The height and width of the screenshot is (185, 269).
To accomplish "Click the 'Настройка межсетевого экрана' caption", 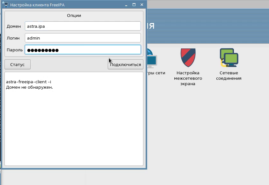I will point(188,78).
